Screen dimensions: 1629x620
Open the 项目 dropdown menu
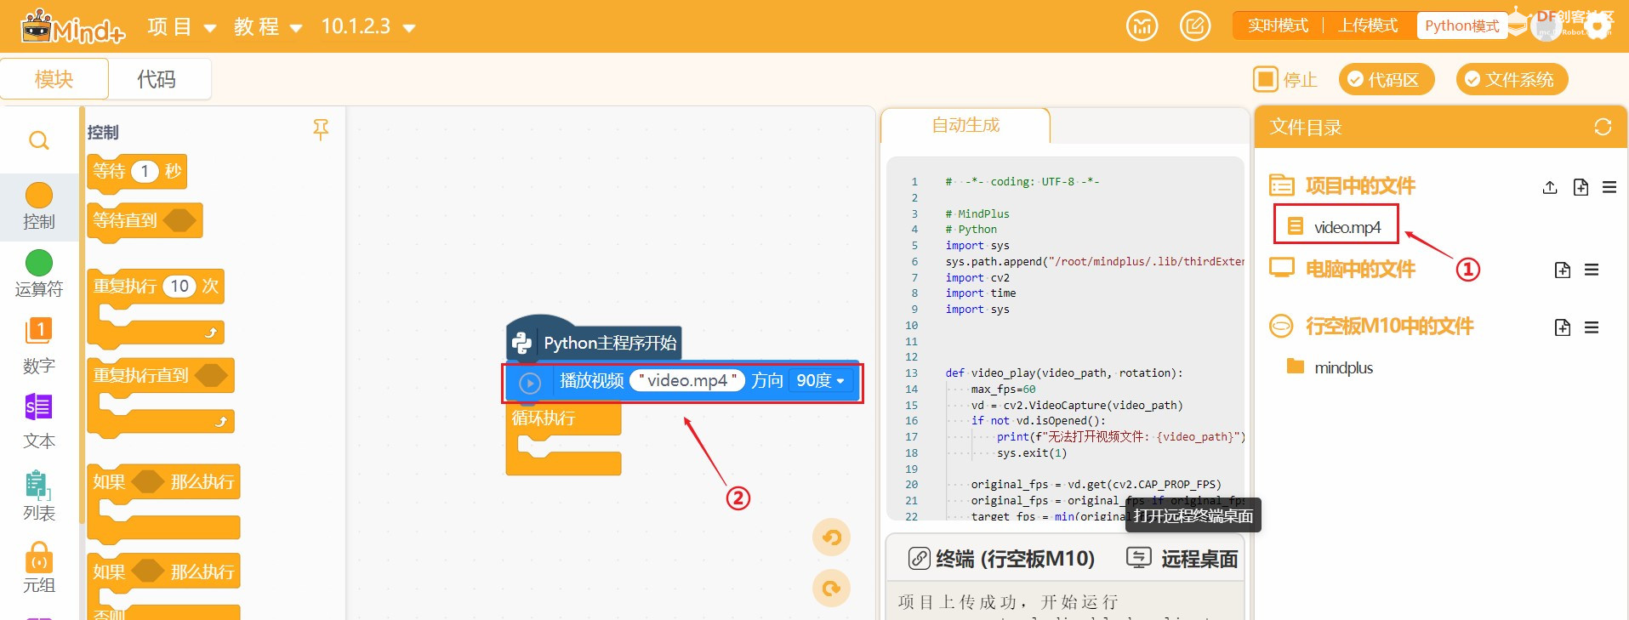(181, 27)
